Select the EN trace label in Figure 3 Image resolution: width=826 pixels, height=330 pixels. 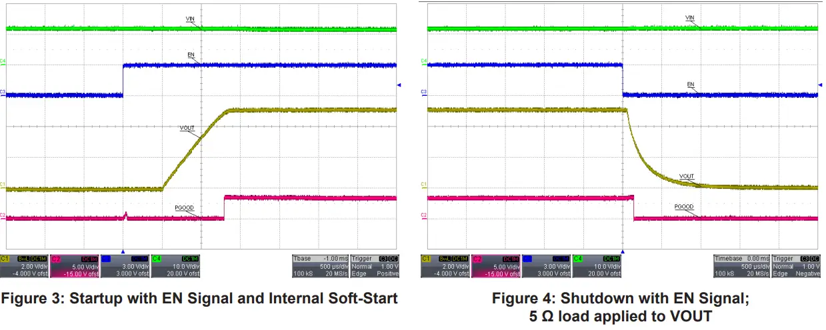pyautogui.click(x=191, y=54)
